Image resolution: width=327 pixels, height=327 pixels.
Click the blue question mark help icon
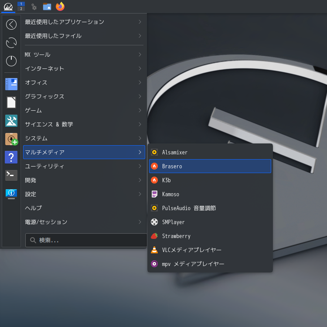point(11,157)
